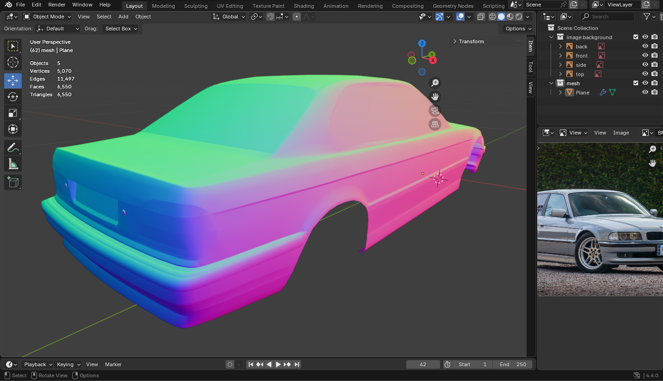
Task: Toggle snapping magnet
Action: [x=270, y=17]
